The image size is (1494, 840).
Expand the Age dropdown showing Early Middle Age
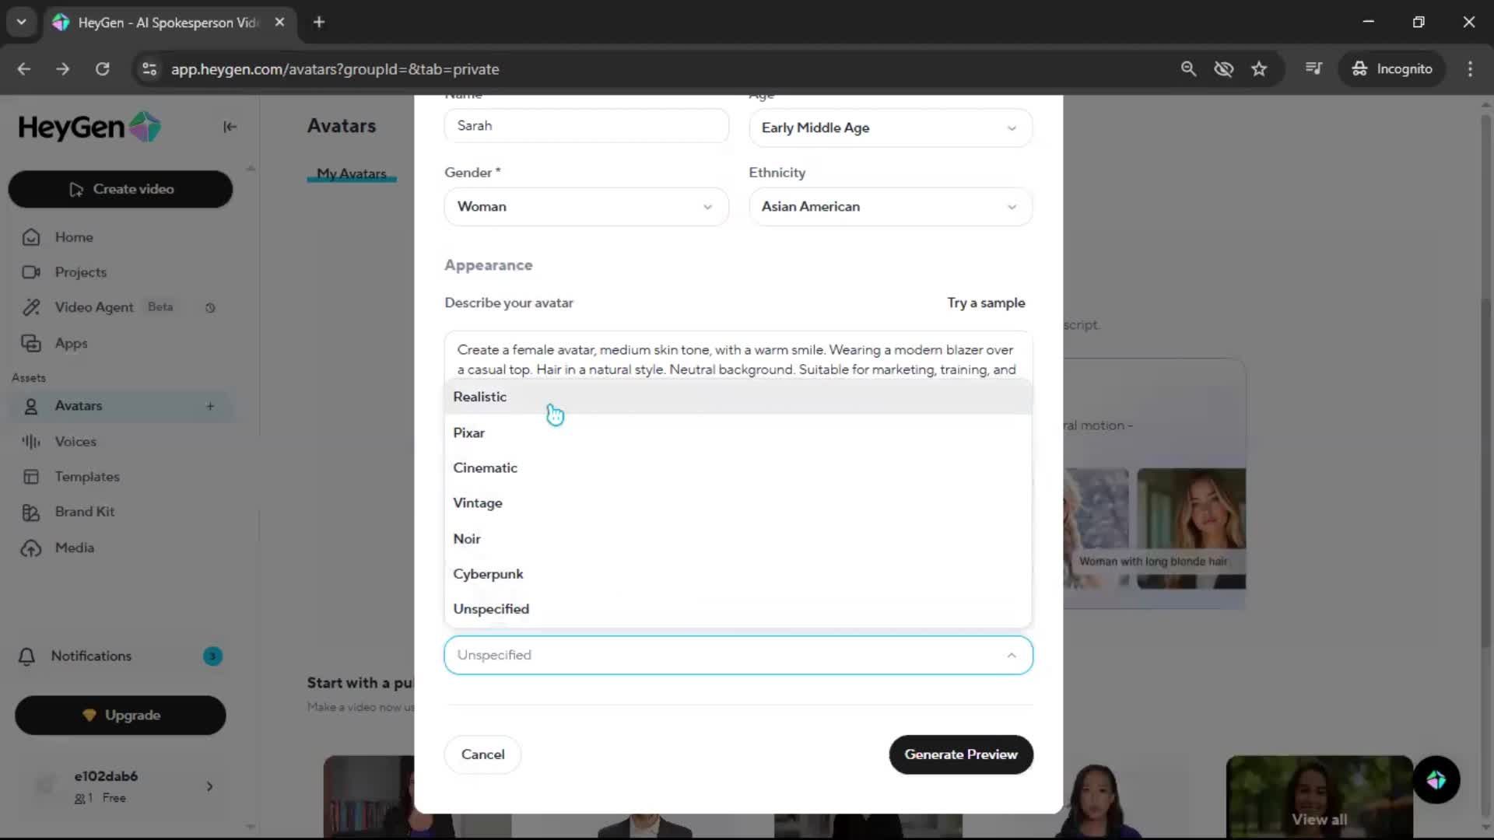point(890,128)
